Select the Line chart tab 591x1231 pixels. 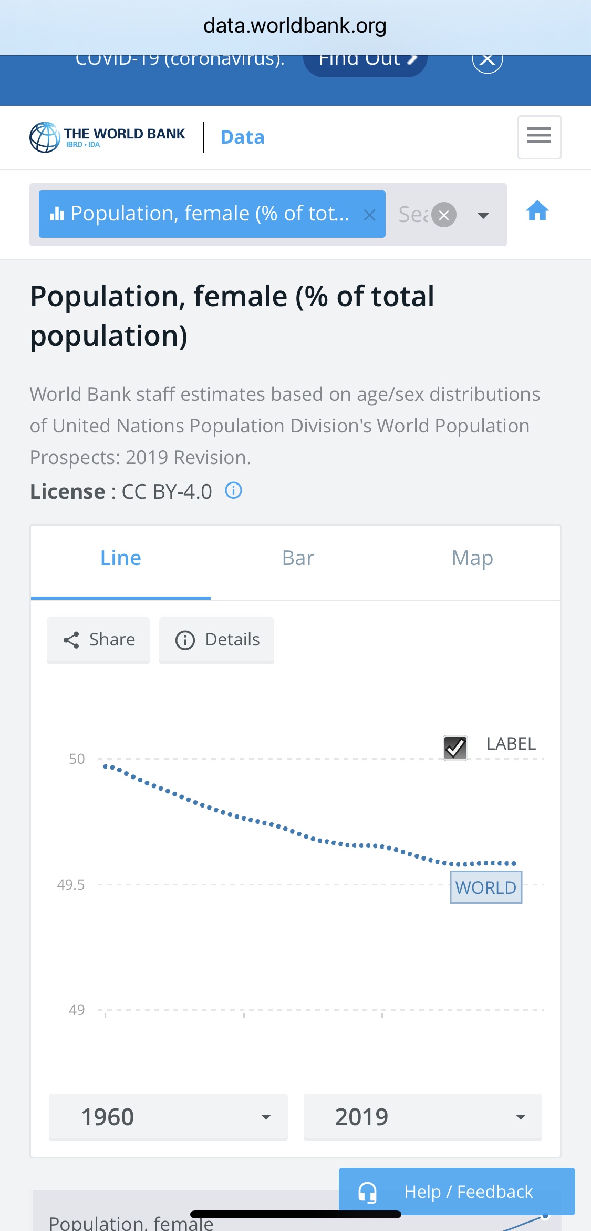(x=121, y=558)
